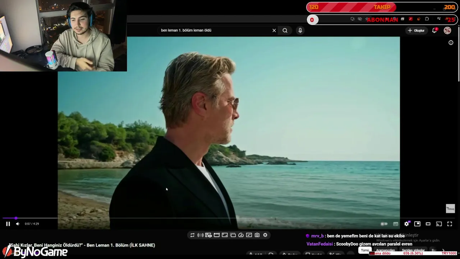Click the streamer webcam overlay

(63, 36)
